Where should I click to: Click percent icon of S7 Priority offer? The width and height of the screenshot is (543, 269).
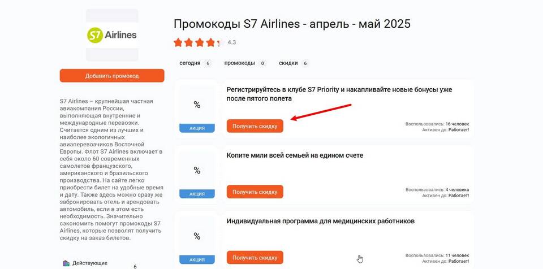(x=197, y=105)
